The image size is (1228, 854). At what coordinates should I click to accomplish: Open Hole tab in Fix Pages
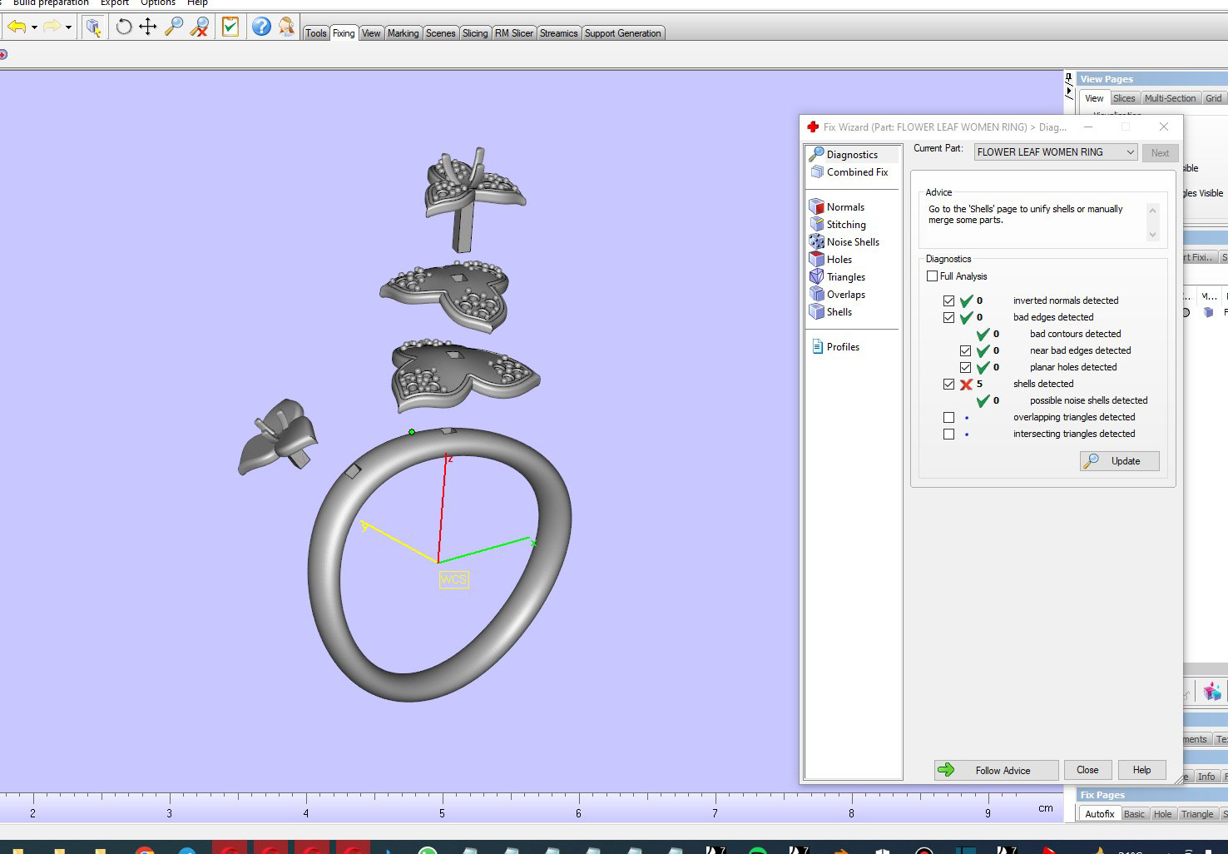(x=1162, y=814)
